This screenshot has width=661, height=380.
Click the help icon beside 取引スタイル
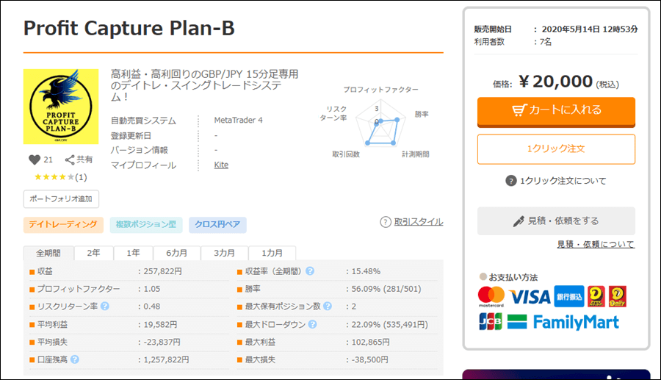click(386, 222)
